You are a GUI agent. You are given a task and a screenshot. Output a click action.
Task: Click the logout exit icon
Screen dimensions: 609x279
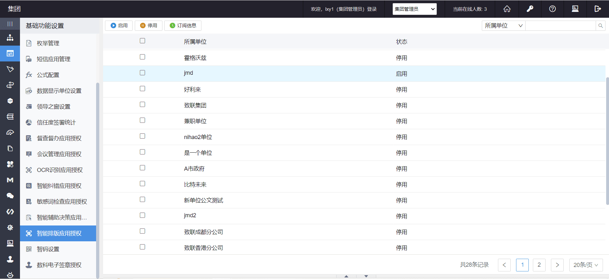coord(598,9)
